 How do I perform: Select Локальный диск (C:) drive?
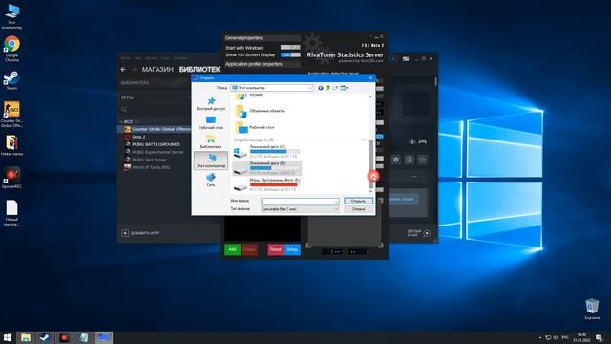click(267, 152)
